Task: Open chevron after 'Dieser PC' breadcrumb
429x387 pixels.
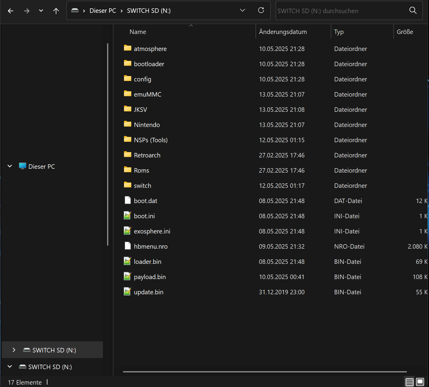Action: [121, 11]
